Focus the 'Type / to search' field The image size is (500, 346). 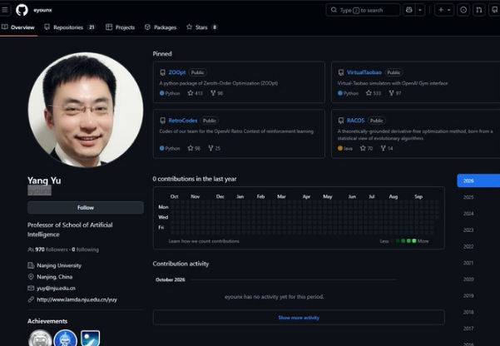click(x=364, y=10)
